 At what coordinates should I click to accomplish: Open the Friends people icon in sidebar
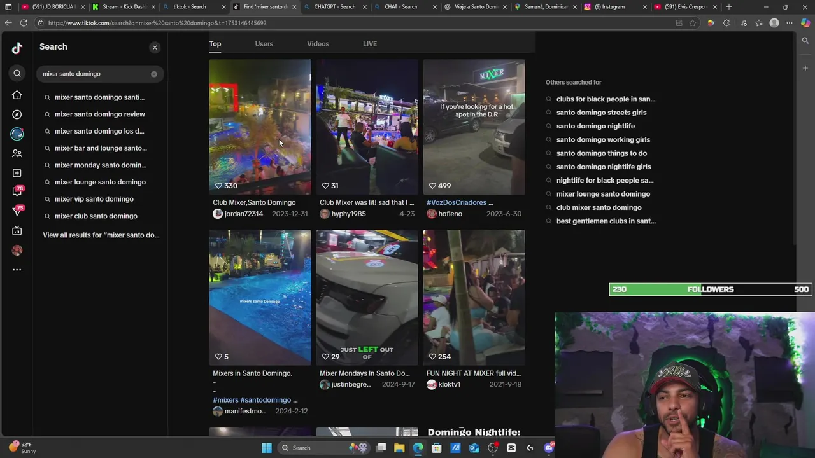click(x=17, y=153)
